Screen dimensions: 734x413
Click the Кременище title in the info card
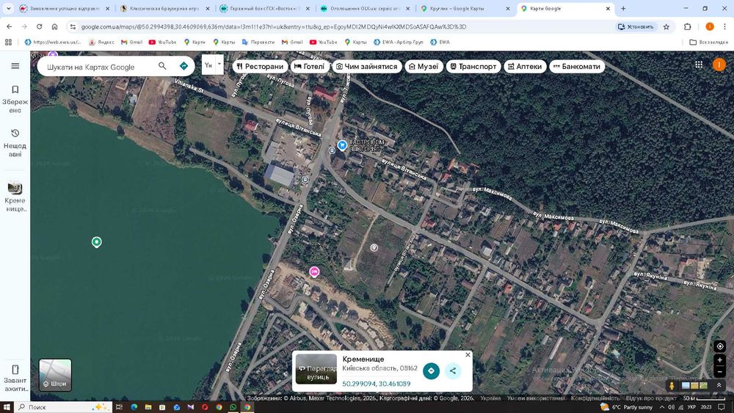coord(363,359)
